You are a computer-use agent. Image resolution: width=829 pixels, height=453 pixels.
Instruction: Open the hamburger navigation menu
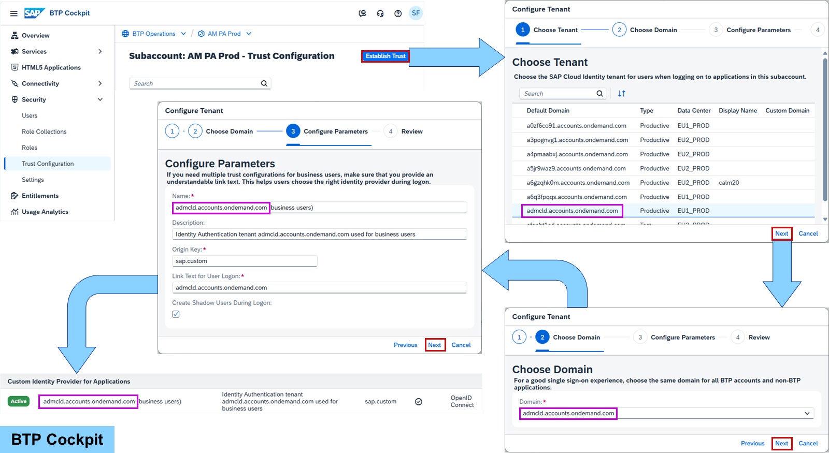click(14, 13)
